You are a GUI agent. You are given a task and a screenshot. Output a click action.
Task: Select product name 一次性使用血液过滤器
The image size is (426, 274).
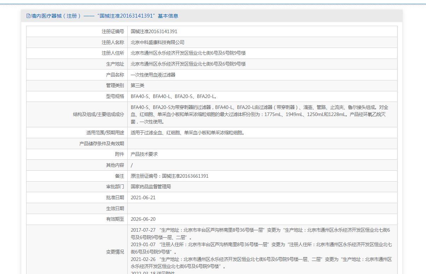(153, 75)
